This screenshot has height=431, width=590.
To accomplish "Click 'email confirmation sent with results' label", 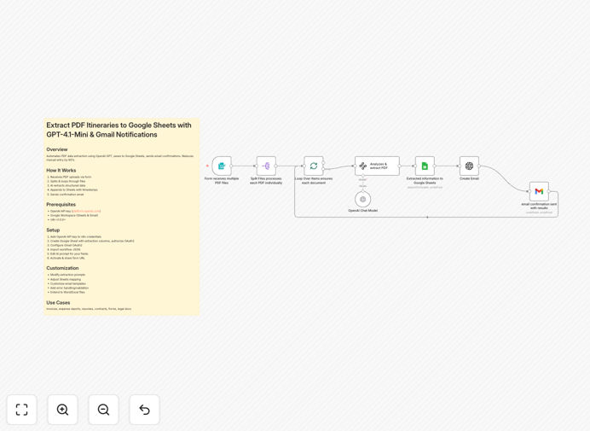I will (539, 206).
